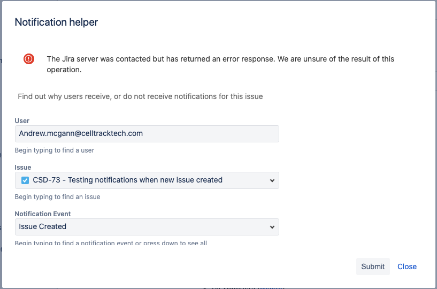Image resolution: width=437 pixels, height=289 pixels.
Task: Click 'Begin typing to find an issue' hint
Action: [57, 196]
